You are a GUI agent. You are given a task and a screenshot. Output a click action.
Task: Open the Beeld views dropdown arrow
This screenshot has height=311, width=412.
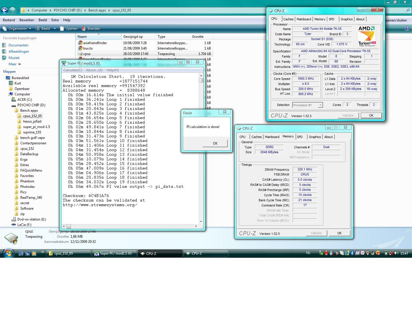pyautogui.click(x=55, y=29)
